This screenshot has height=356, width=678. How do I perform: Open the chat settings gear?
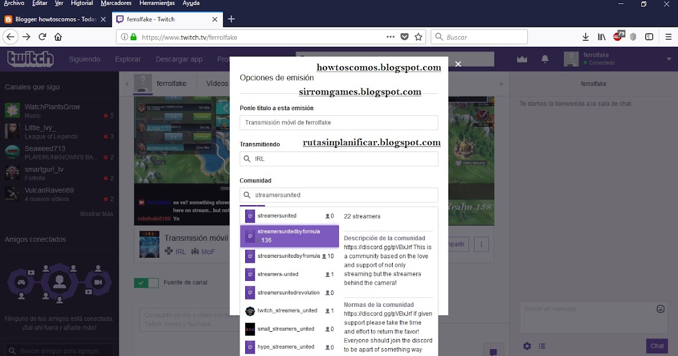pyautogui.click(x=527, y=345)
